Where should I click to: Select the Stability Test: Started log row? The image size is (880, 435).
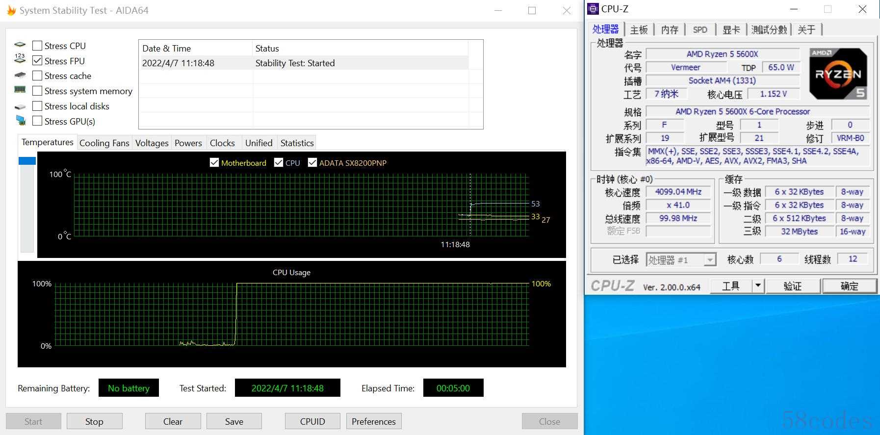(304, 63)
